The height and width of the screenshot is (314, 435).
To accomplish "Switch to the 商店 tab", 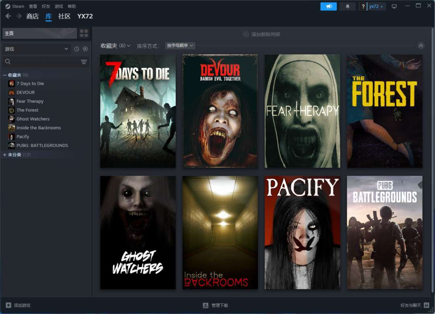I will pyautogui.click(x=33, y=17).
